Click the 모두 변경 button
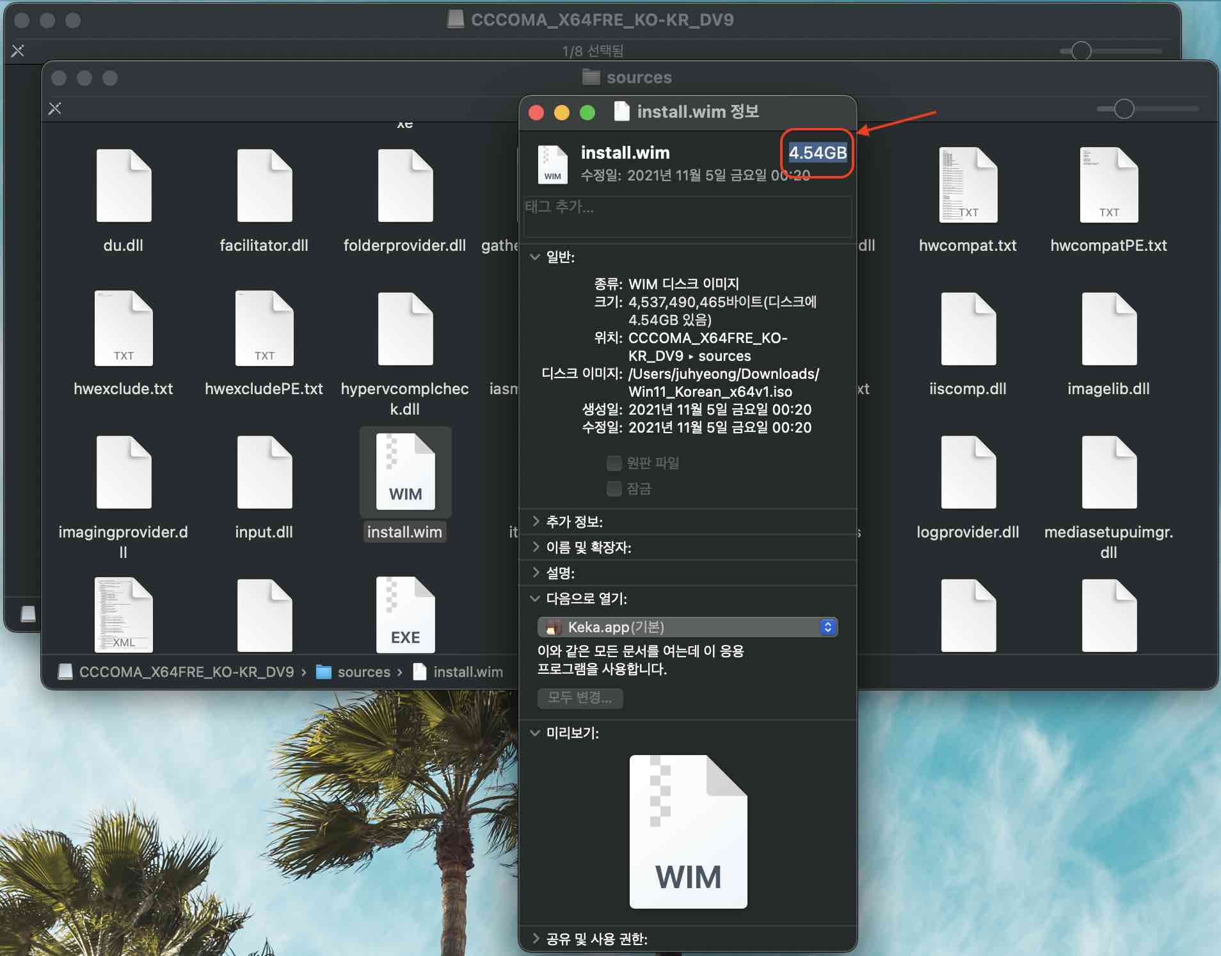 (580, 697)
